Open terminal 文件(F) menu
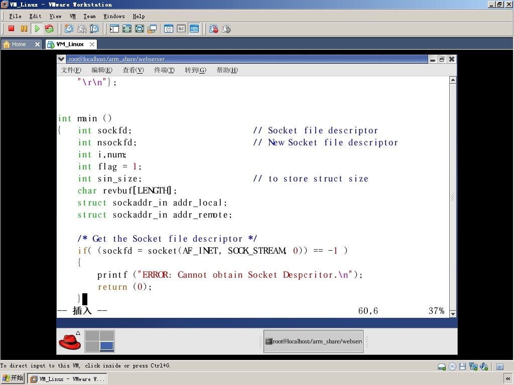Screen dimensions: 514x385 pyautogui.click(x=71, y=70)
